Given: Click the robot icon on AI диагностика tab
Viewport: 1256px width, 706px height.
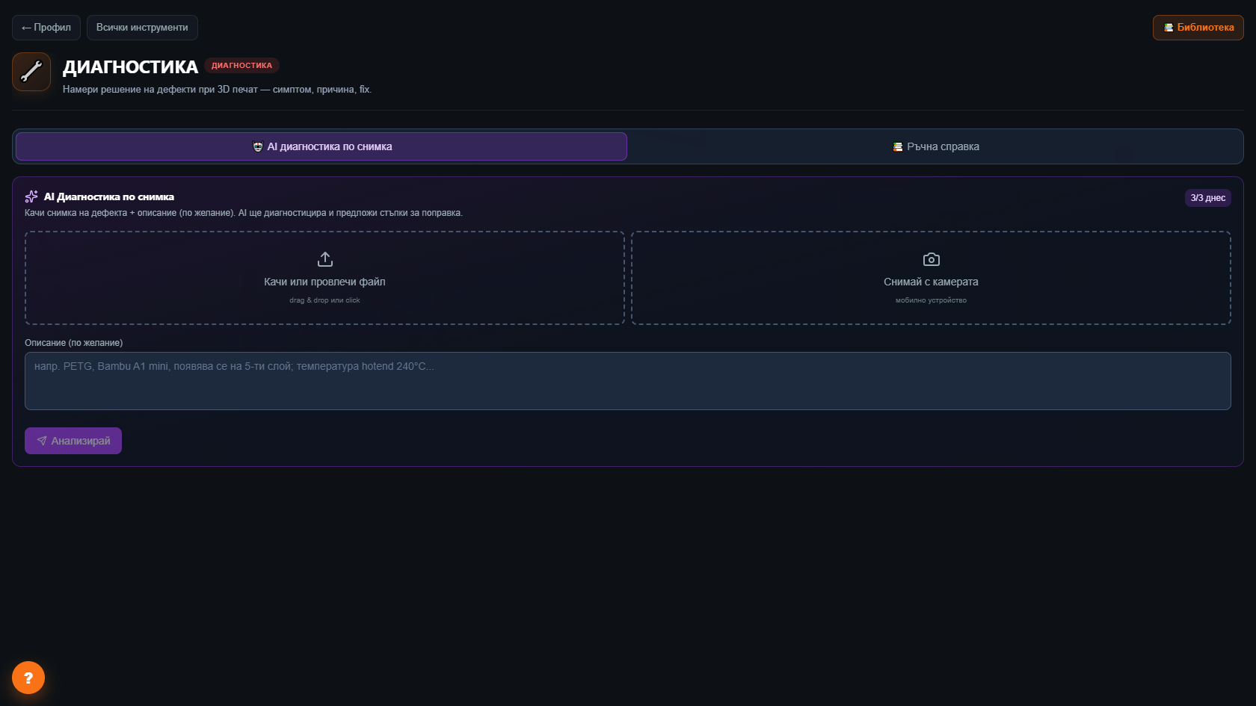Looking at the screenshot, I should tap(258, 146).
